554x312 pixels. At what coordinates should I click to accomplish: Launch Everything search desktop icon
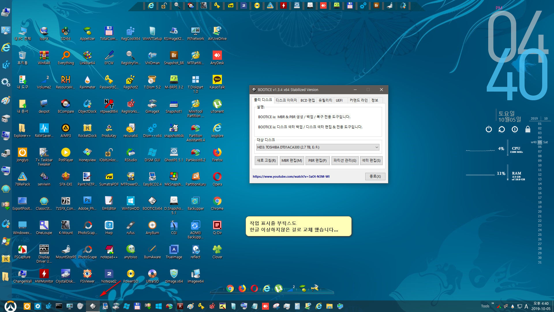(x=65, y=57)
